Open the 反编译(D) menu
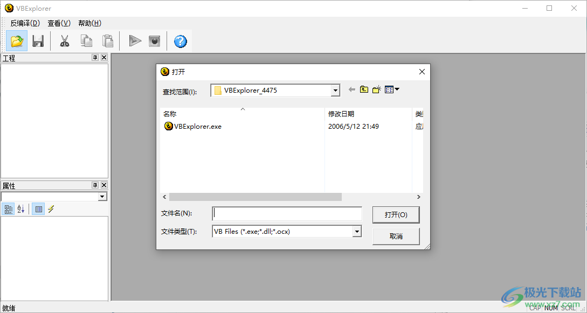Screen dimensions: 587x313 tap(25, 23)
